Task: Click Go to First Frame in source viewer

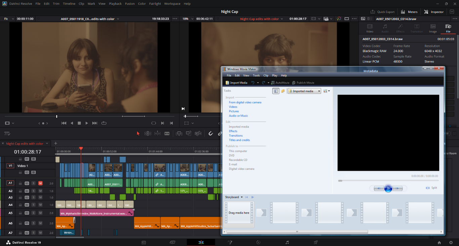Action: (64, 123)
